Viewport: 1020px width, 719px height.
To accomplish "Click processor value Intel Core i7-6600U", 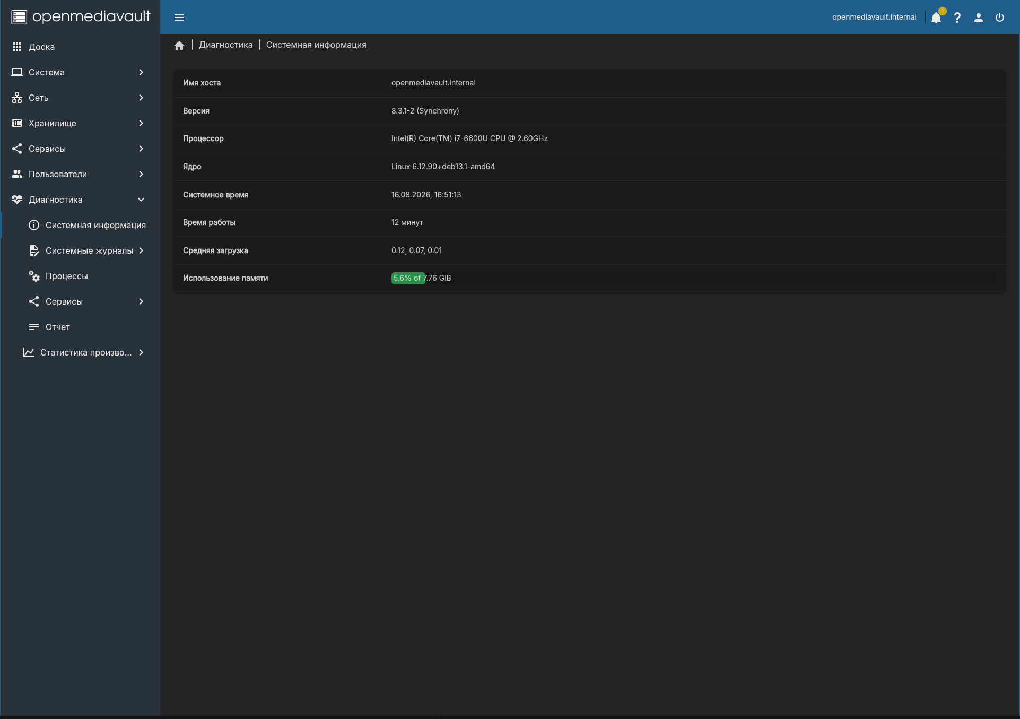I will (469, 138).
